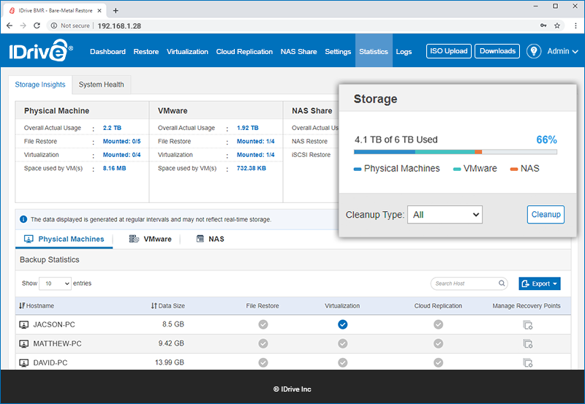Open the help lightbulb icon
This screenshot has width=585, height=404.
pos(534,51)
